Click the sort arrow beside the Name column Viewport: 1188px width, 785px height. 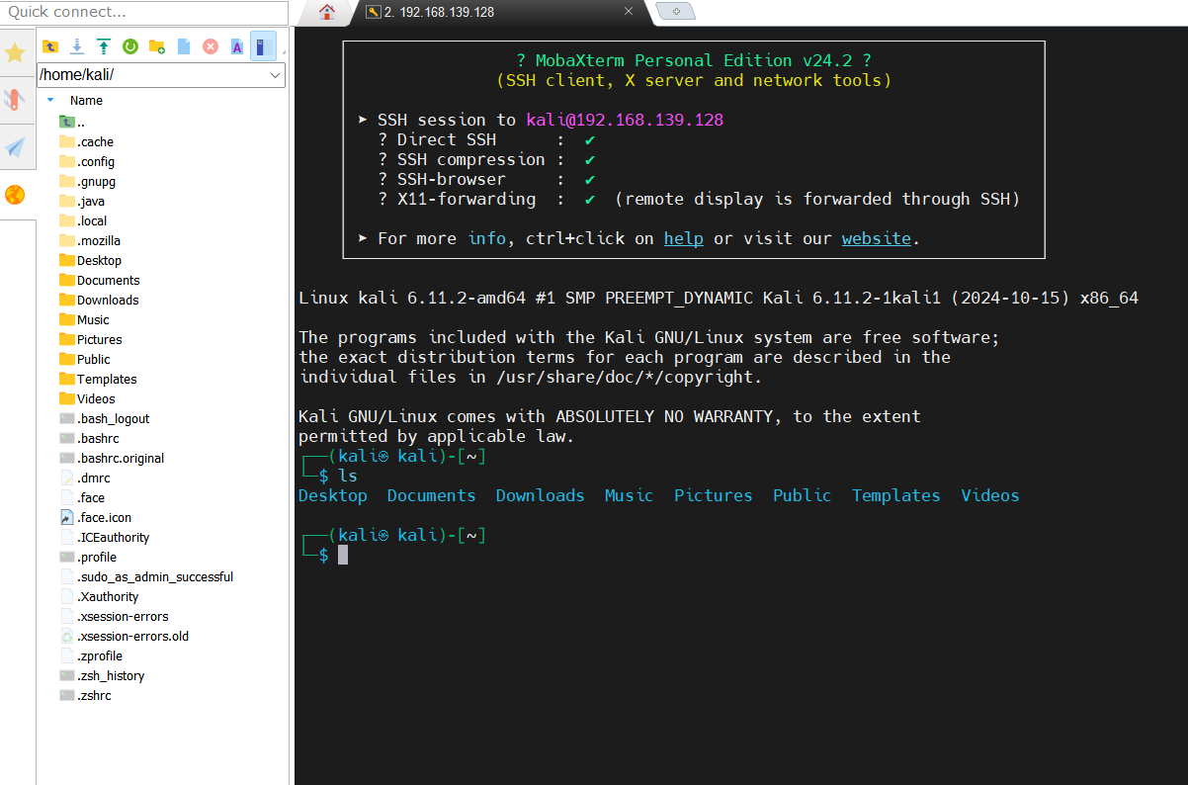click(x=50, y=100)
